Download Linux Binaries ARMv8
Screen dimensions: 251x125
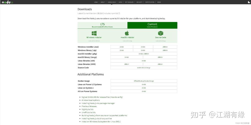coord(160,64)
